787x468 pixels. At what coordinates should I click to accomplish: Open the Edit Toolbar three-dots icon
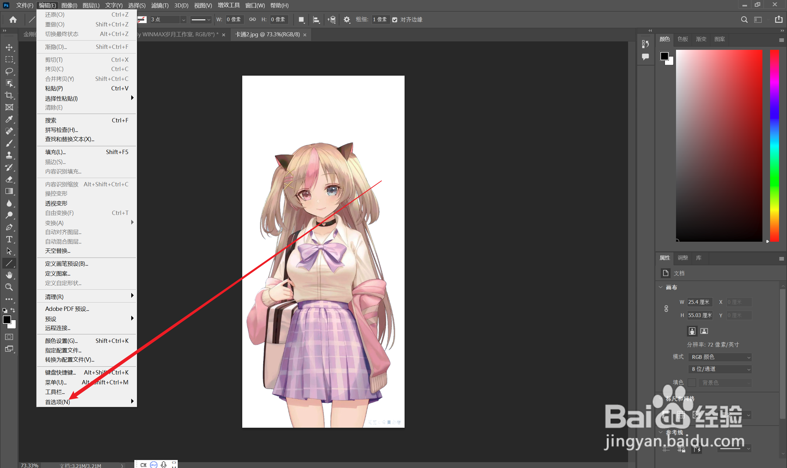[x=9, y=299]
